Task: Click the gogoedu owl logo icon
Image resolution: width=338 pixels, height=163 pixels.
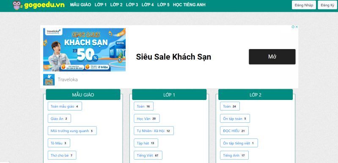Action: (x=17, y=5)
